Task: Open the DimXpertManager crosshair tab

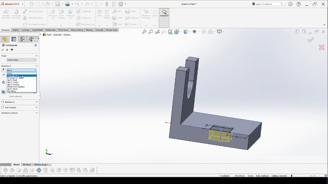Action: (31, 39)
